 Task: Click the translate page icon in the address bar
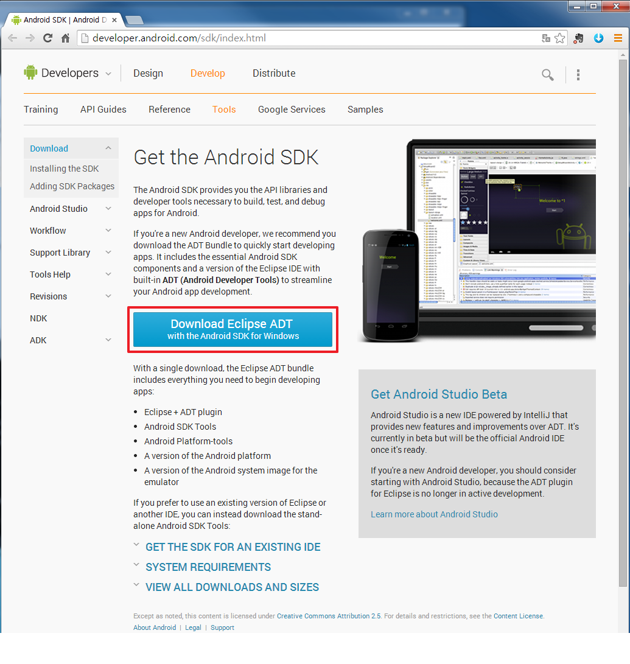coord(546,38)
